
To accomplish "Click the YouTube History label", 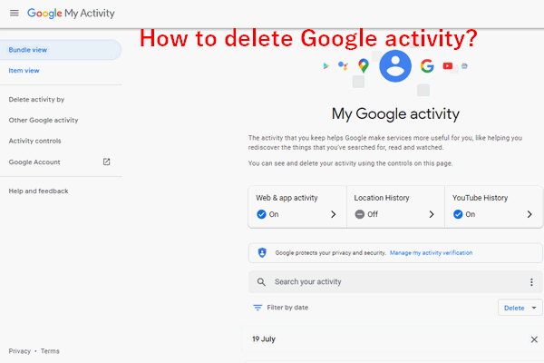I will pyautogui.click(x=480, y=198).
